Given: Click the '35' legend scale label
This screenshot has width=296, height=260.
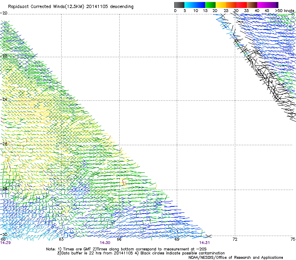Looking at the screenshot, I should 246,11.
